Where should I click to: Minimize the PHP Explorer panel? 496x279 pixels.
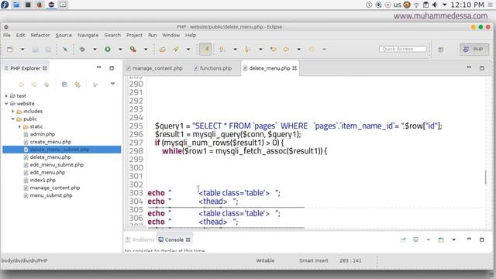pyautogui.click(x=98, y=67)
